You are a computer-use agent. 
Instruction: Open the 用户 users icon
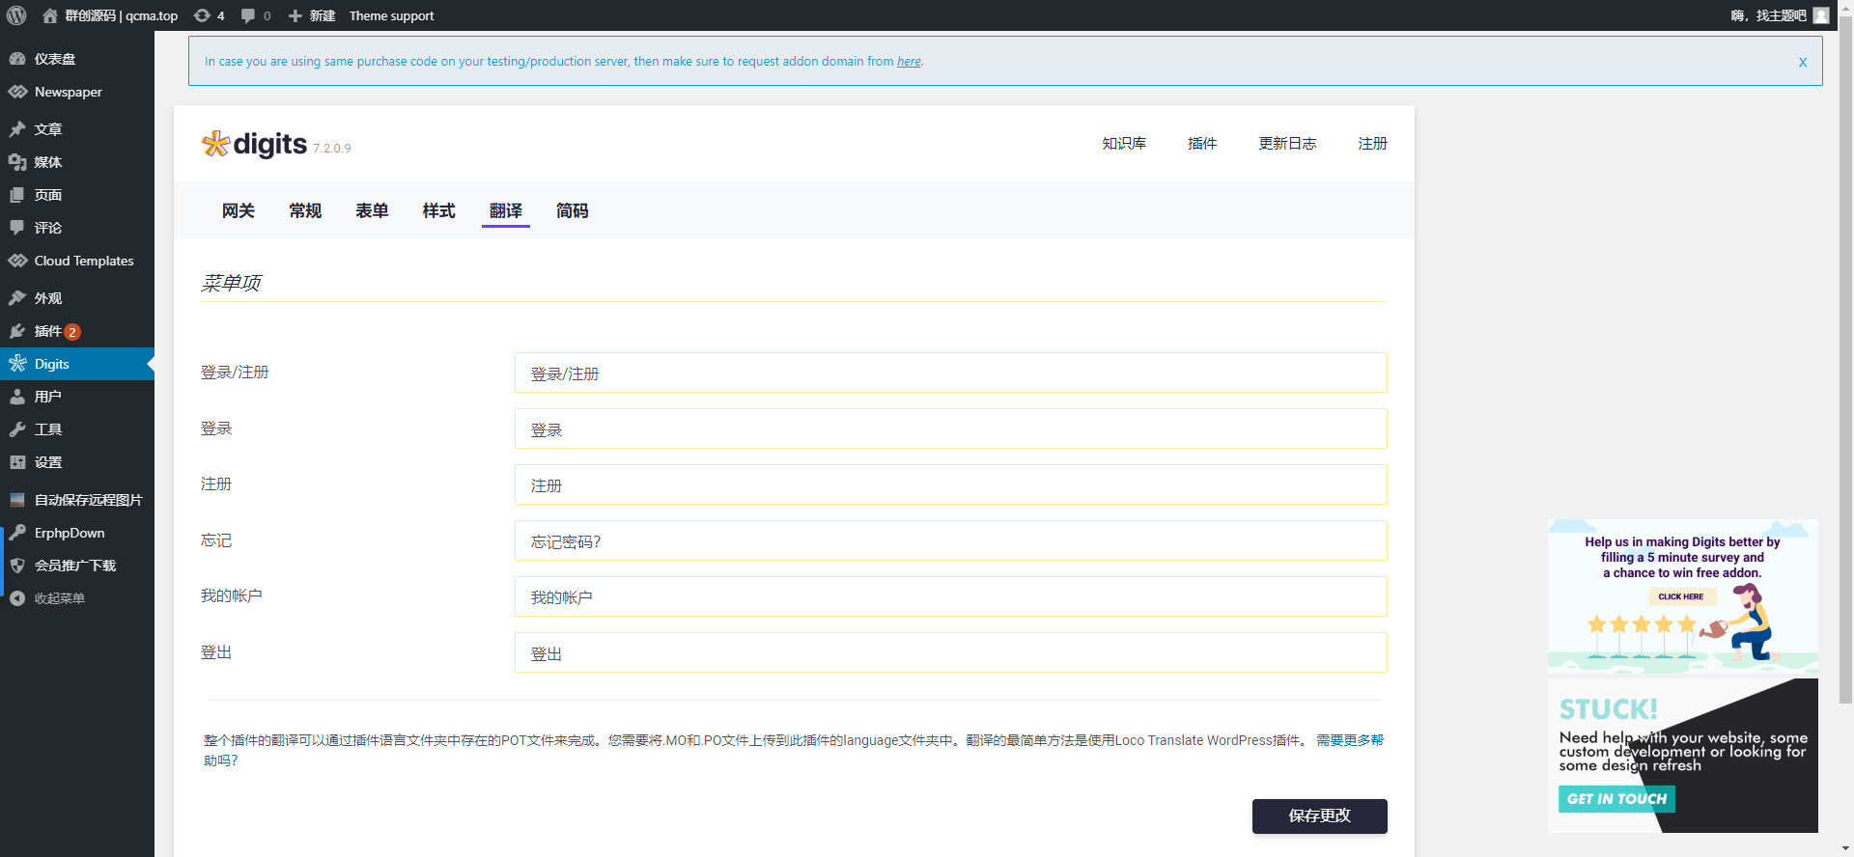tap(17, 397)
